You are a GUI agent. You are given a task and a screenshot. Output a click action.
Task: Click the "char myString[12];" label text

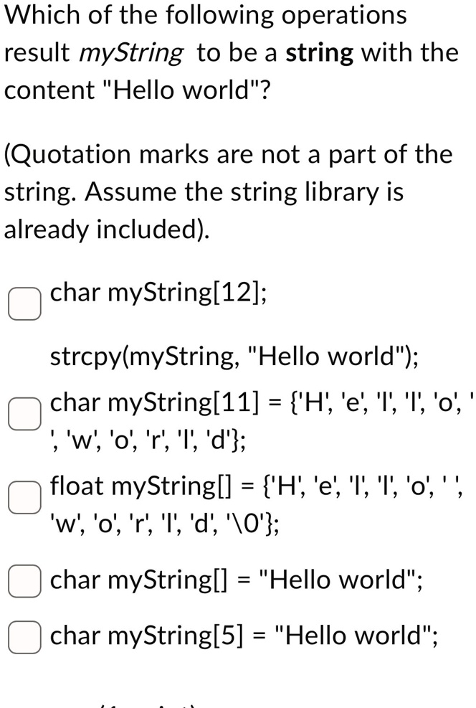pos(158,293)
